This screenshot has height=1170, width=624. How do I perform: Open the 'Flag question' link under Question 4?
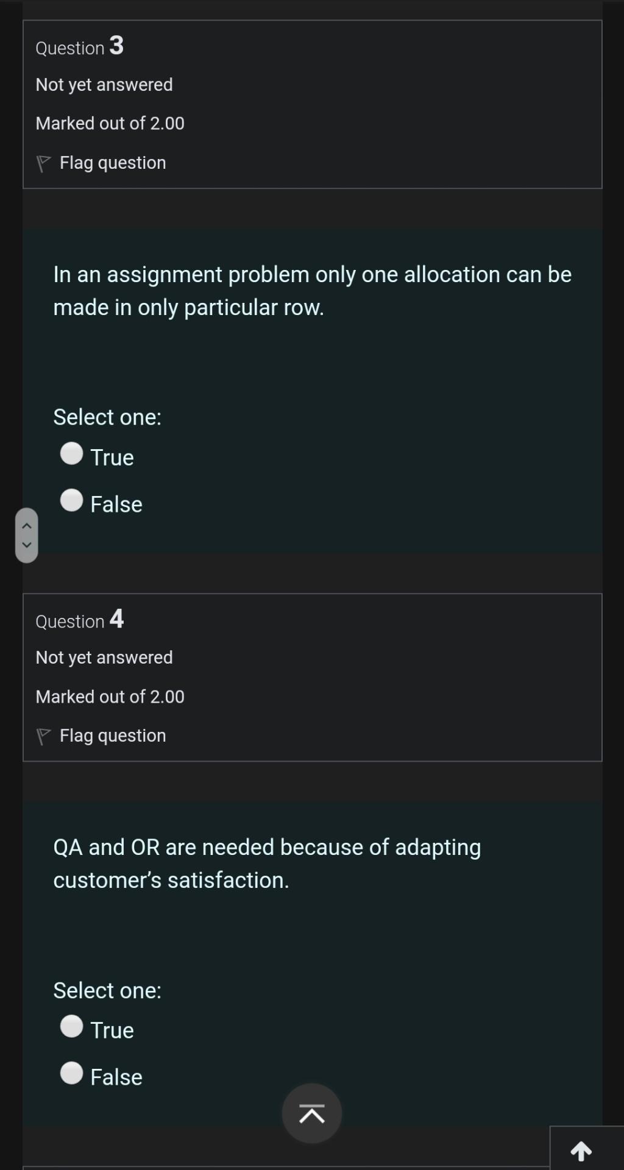113,735
